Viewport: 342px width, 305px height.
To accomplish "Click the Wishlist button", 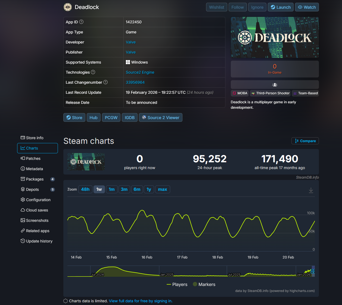I will coord(217,7).
